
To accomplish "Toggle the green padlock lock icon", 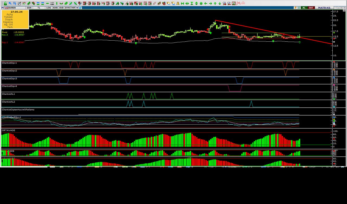I will (5, 4).
